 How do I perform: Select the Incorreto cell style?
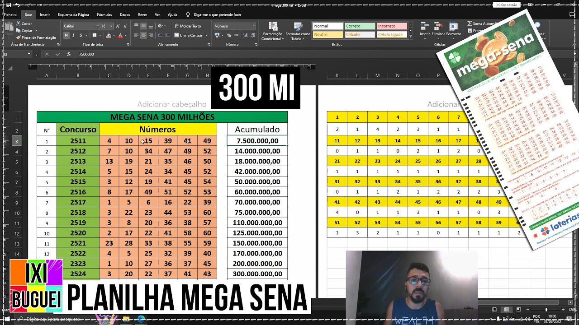coord(392,26)
